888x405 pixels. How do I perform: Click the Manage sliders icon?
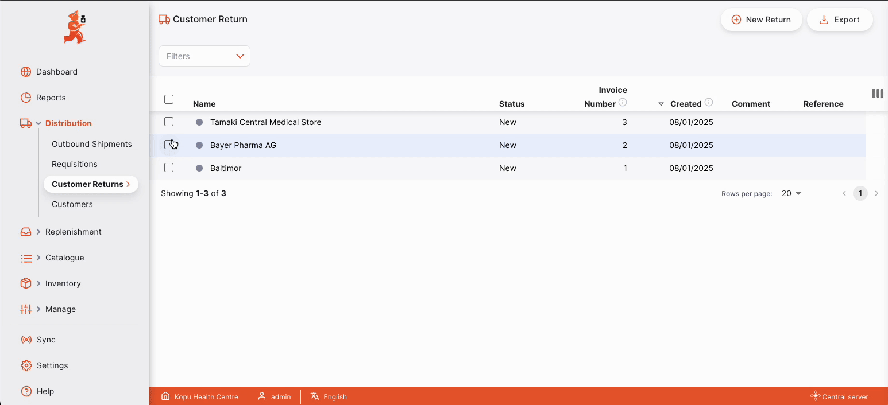point(26,309)
